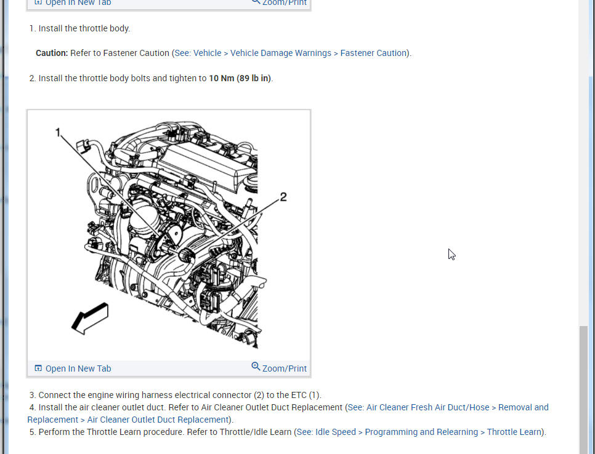
Task: Click the new-tab icon beside Open In New Tab
Action: [x=38, y=368]
